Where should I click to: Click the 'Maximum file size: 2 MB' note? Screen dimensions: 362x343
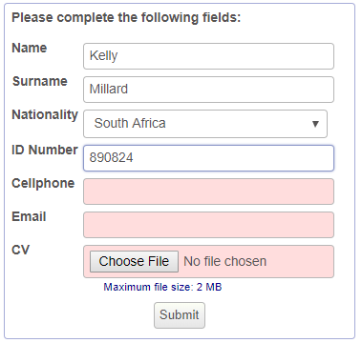(162, 287)
